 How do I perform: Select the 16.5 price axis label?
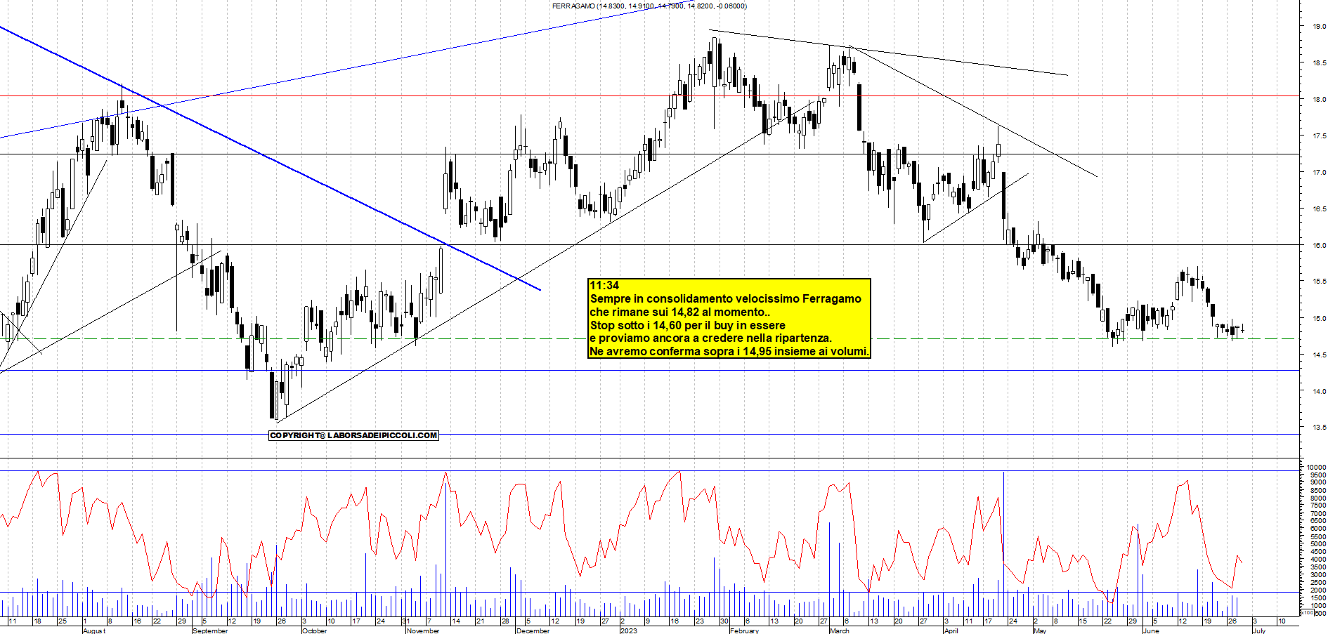point(1319,209)
